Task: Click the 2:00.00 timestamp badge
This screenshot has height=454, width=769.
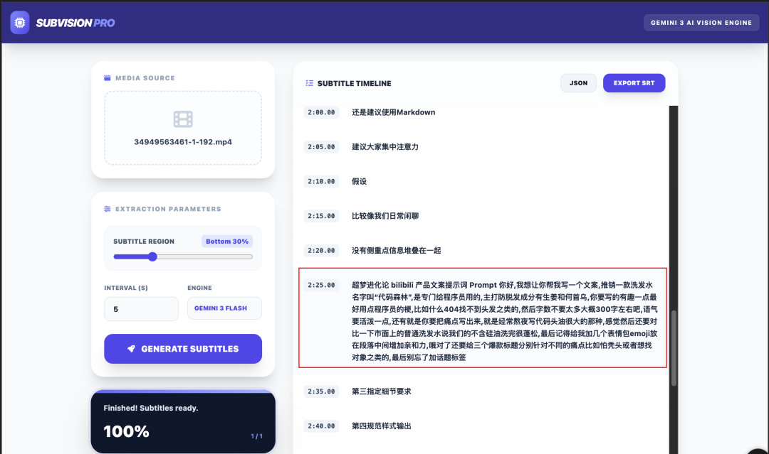Action: click(321, 112)
